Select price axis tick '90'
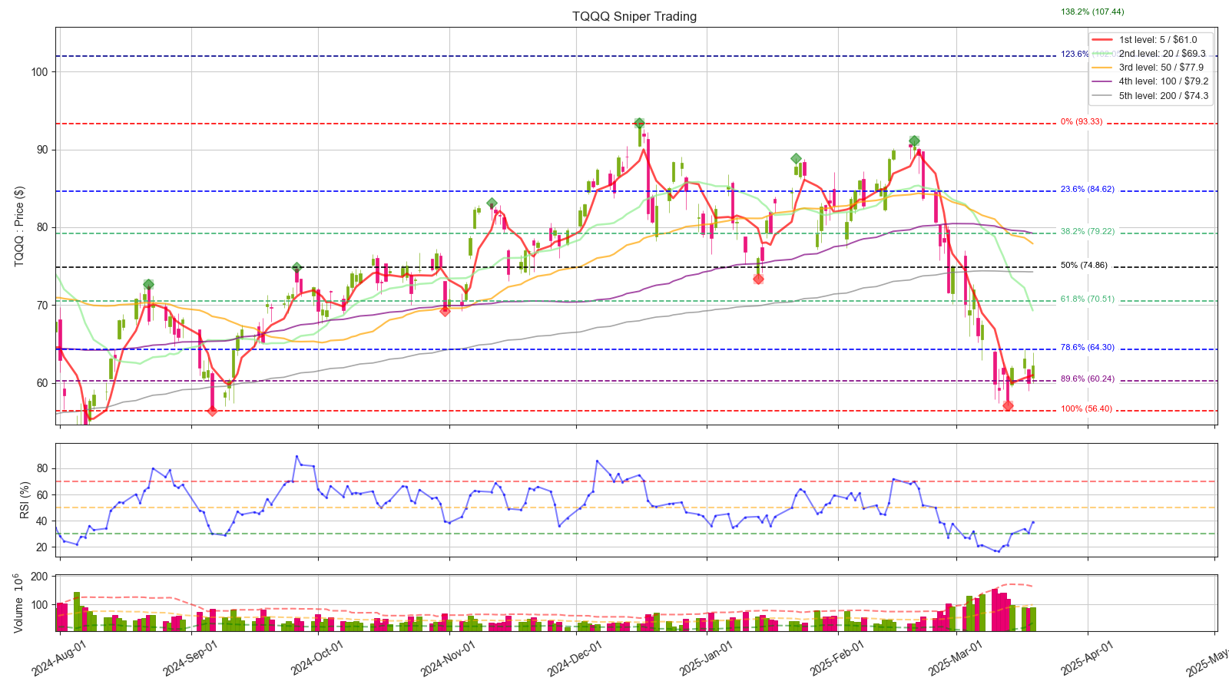Viewport: 1229px width, 691px height. [x=42, y=150]
